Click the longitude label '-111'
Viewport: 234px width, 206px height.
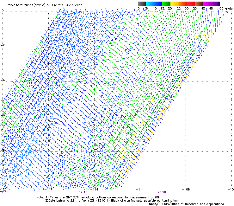(x=140, y=190)
